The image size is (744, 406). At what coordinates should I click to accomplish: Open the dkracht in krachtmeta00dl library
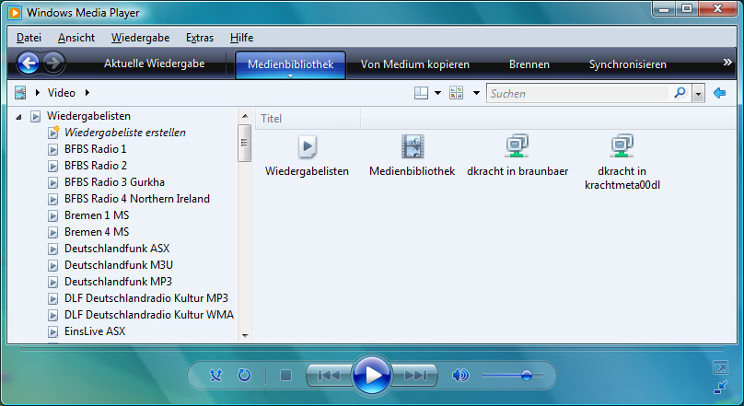622,147
